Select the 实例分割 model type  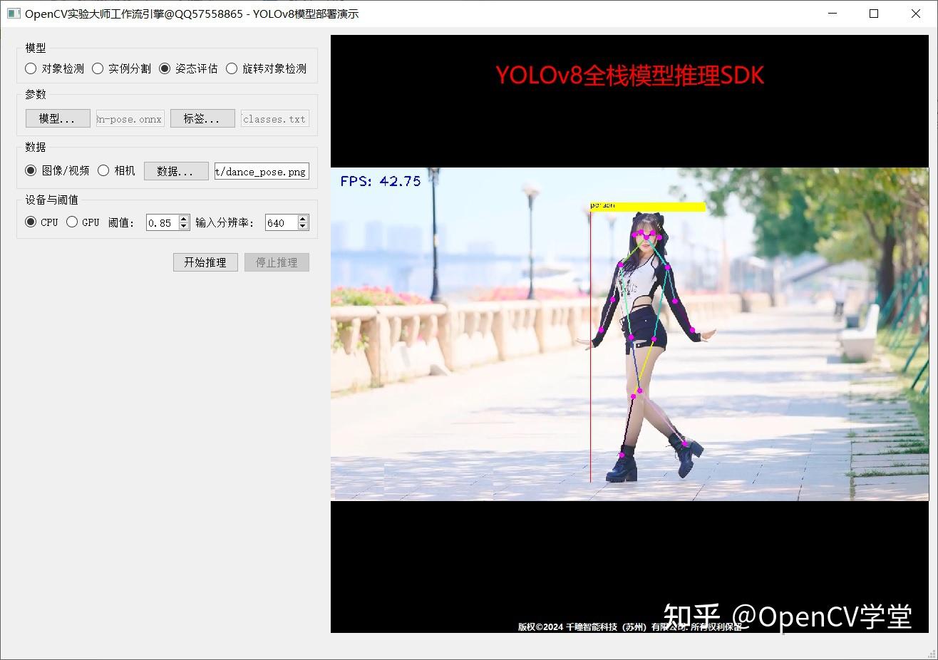[96, 68]
